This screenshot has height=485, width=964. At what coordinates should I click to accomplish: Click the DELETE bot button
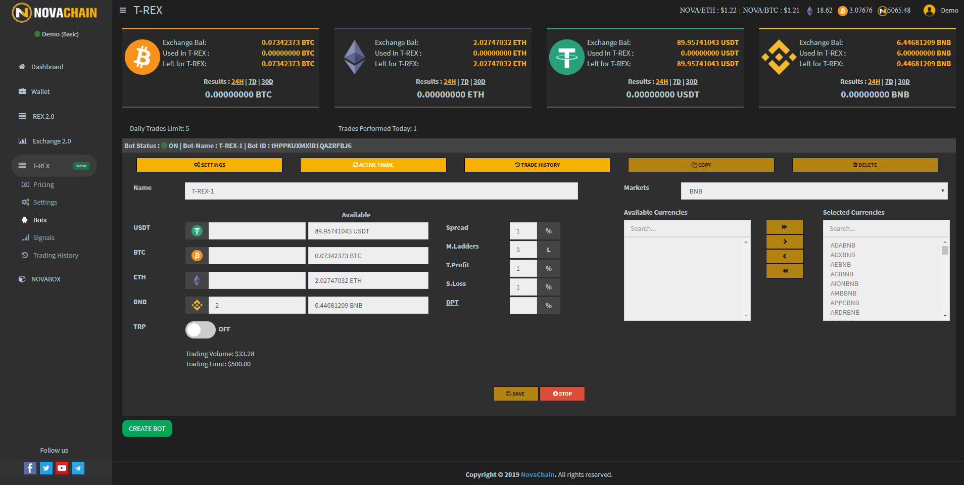point(865,165)
